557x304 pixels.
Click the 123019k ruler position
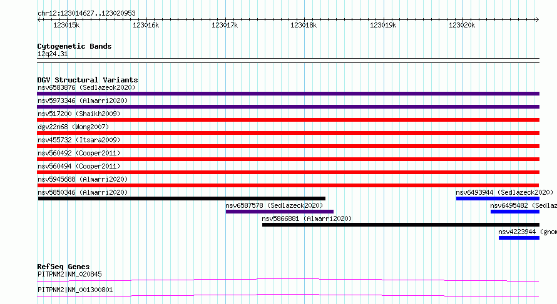(383, 25)
